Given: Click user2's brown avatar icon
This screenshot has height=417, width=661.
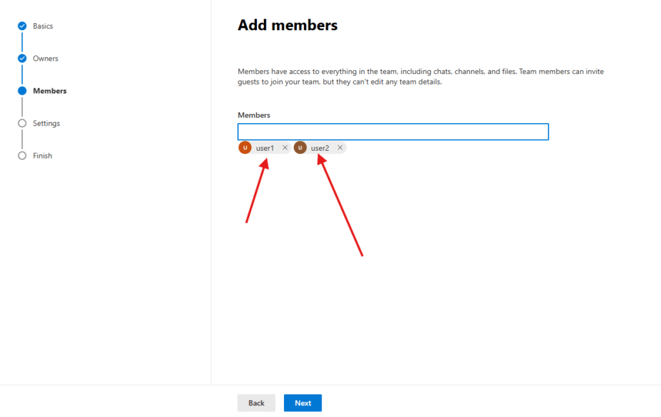Looking at the screenshot, I should coord(300,148).
